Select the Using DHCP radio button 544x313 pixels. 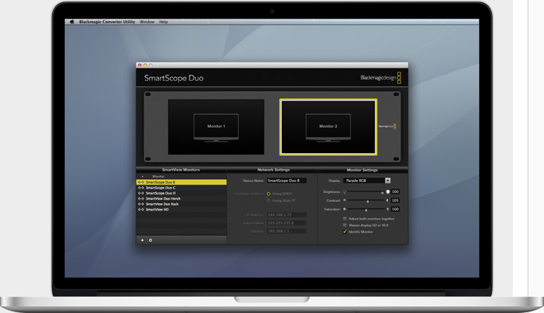(x=268, y=194)
